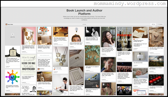The image size is (168, 97).
Task: Open the heart-punched dictionary page pin
Action: (x=76, y=67)
